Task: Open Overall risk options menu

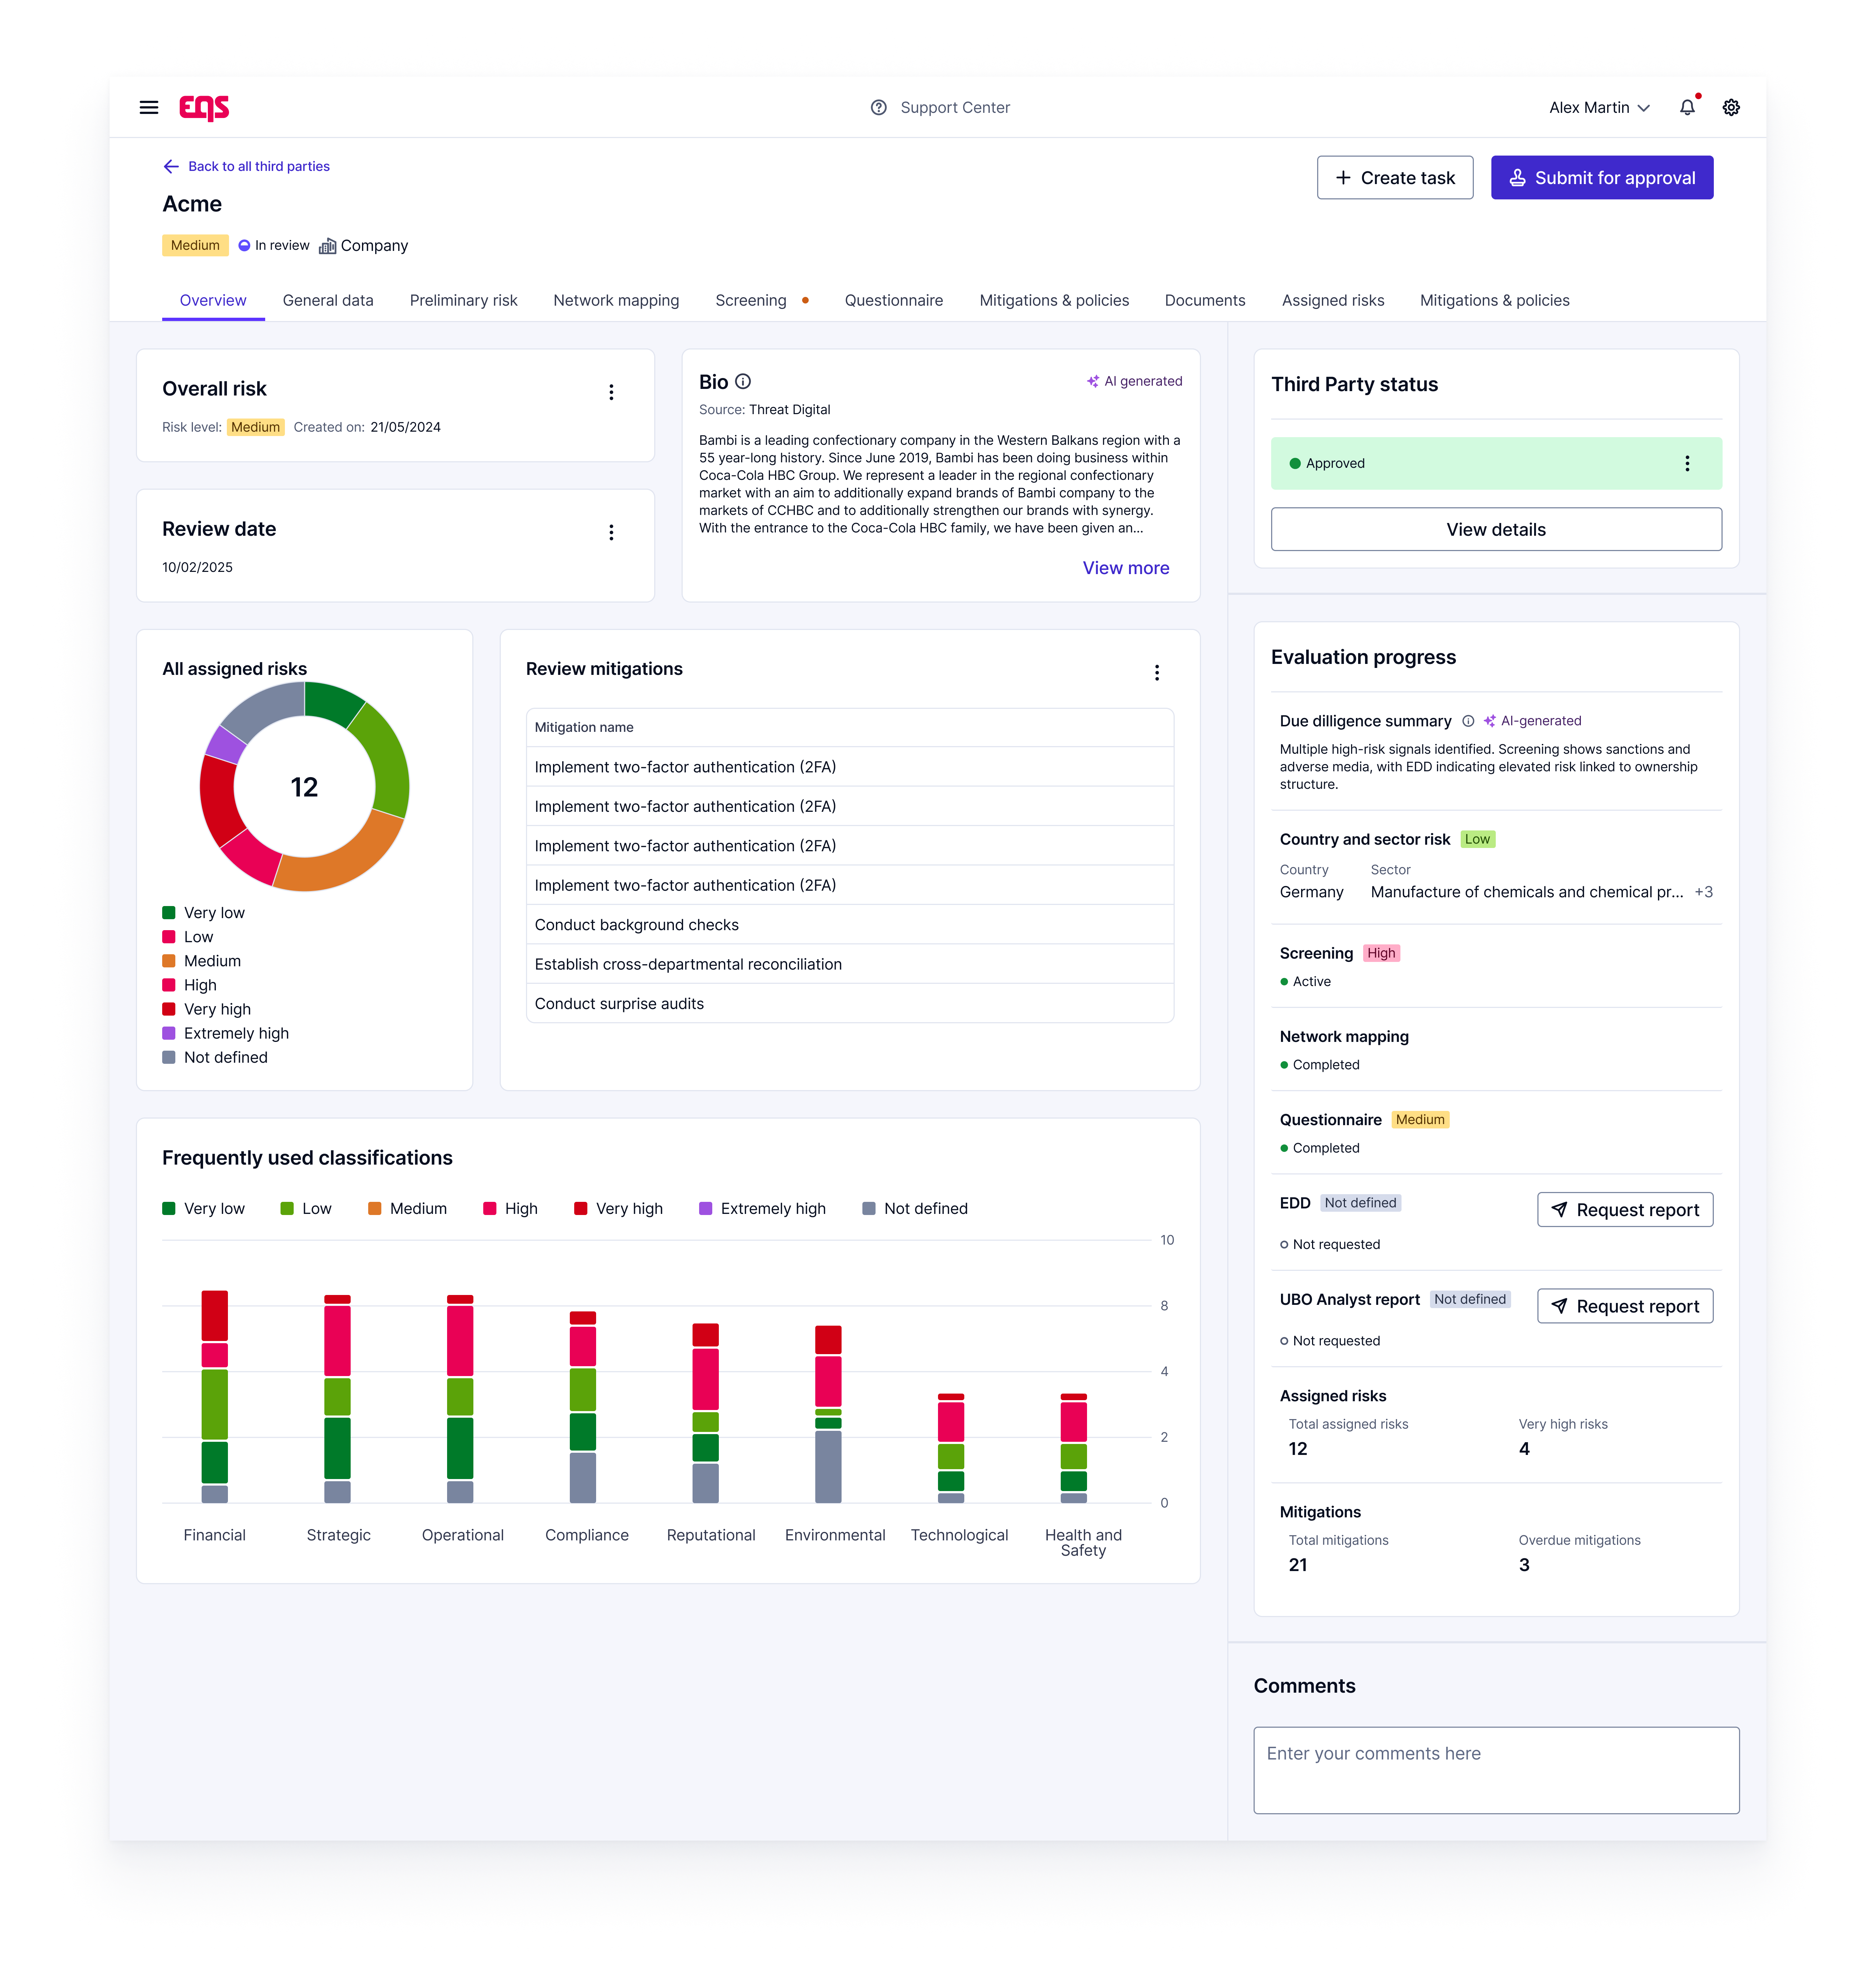Action: [611, 392]
